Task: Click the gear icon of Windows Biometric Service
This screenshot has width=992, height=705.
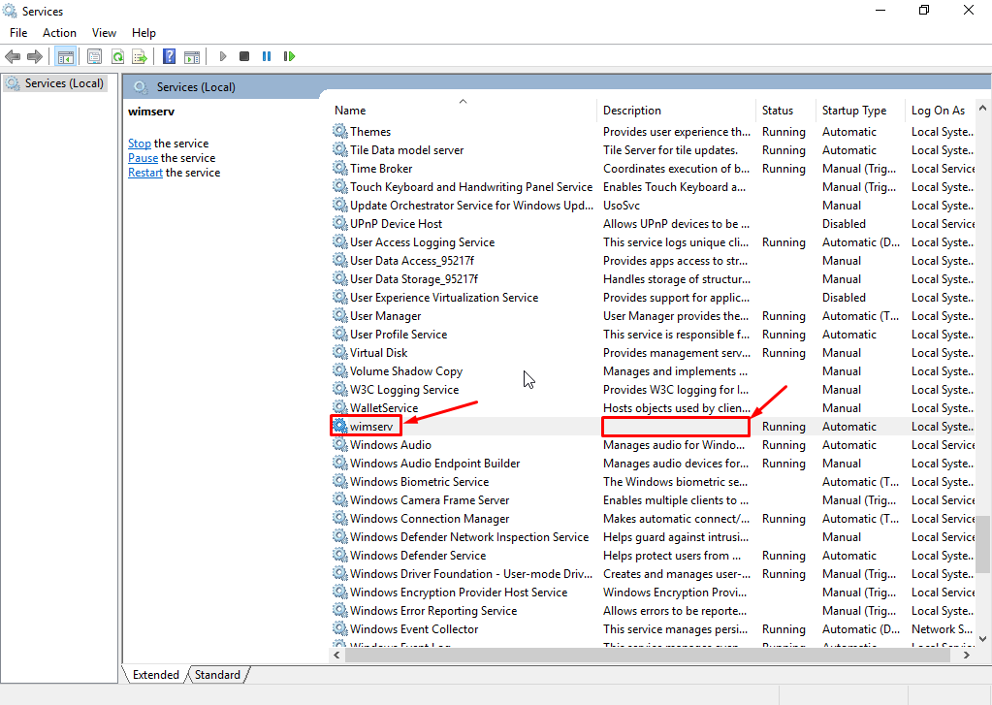Action: 340,481
